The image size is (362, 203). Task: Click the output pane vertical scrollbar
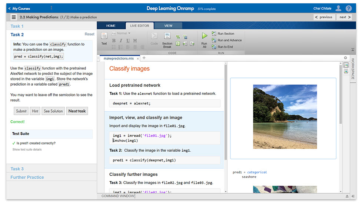coord(341,94)
